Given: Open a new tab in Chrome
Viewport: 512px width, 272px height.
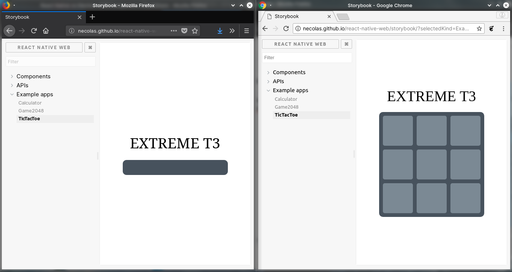Looking at the screenshot, I should 343,16.
